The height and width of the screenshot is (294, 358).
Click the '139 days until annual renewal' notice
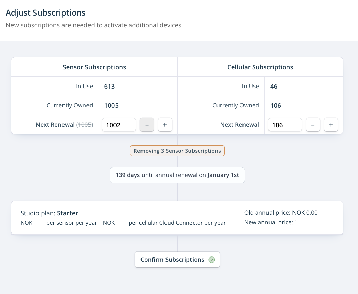pos(177,175)
